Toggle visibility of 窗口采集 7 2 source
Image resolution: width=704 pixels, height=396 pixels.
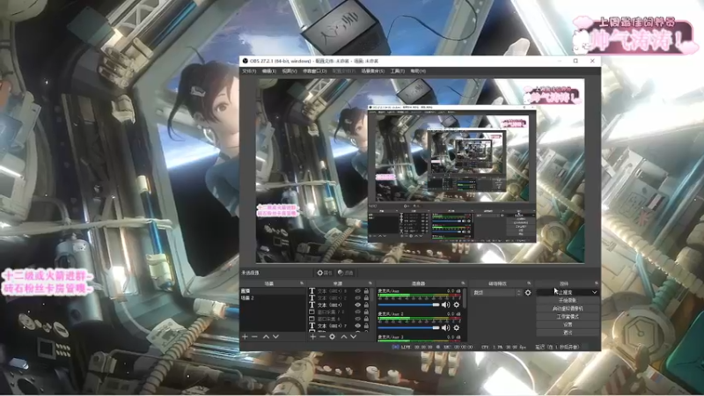tap(358, 312)
